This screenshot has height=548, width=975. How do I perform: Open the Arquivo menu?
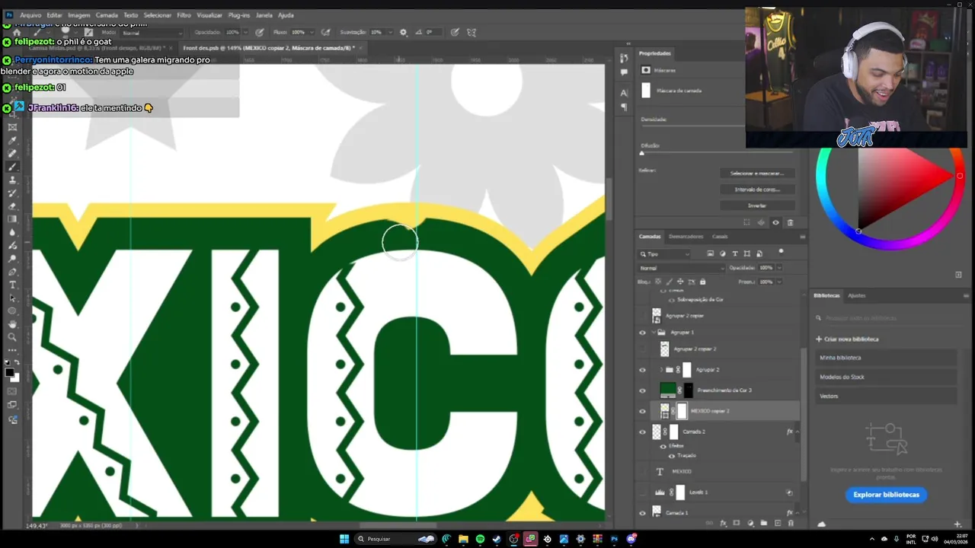(30, 15)
